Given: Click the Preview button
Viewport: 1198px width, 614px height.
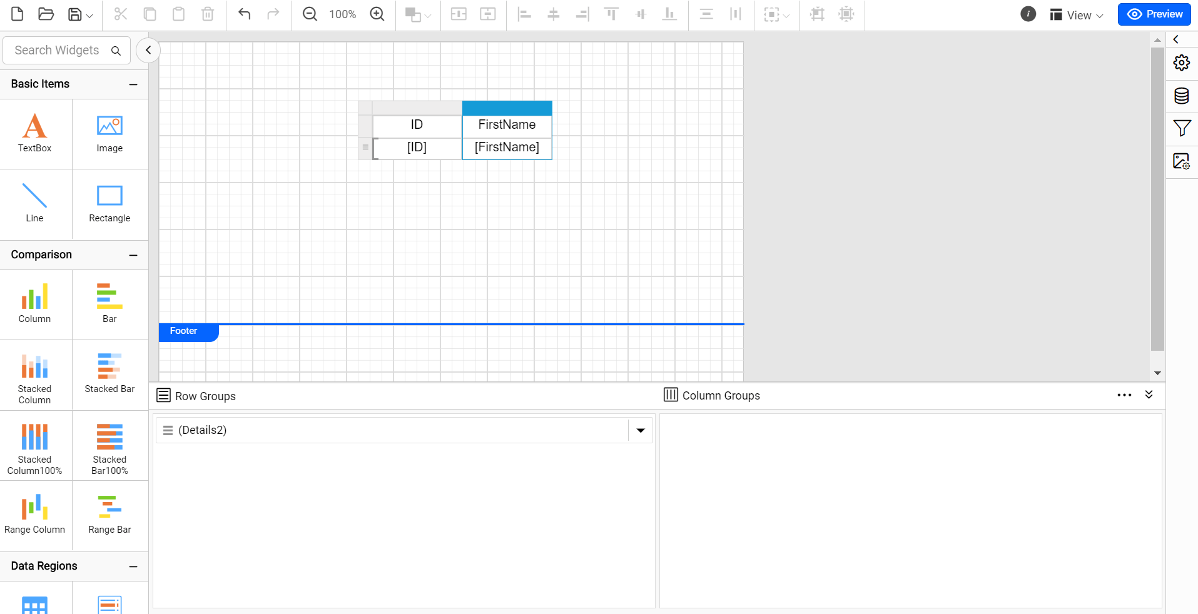Looking at the screenshot, I should point(1154,14).
